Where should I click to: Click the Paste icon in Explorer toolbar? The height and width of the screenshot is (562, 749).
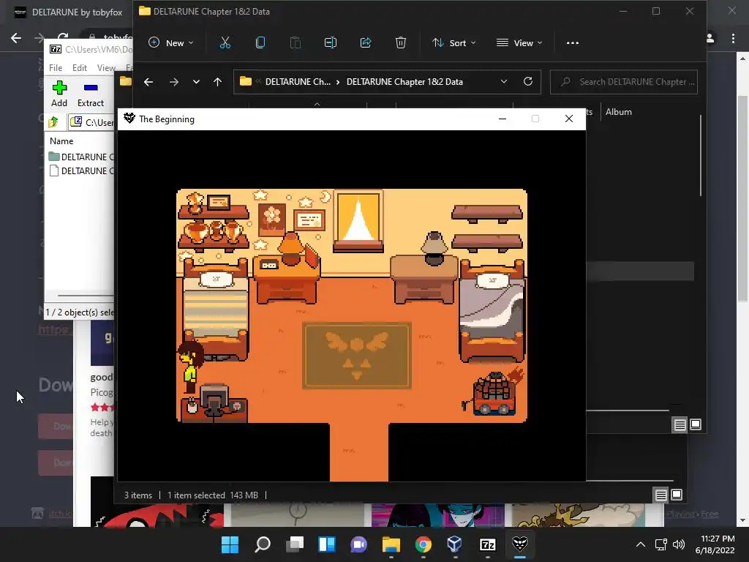coord(296,43)
